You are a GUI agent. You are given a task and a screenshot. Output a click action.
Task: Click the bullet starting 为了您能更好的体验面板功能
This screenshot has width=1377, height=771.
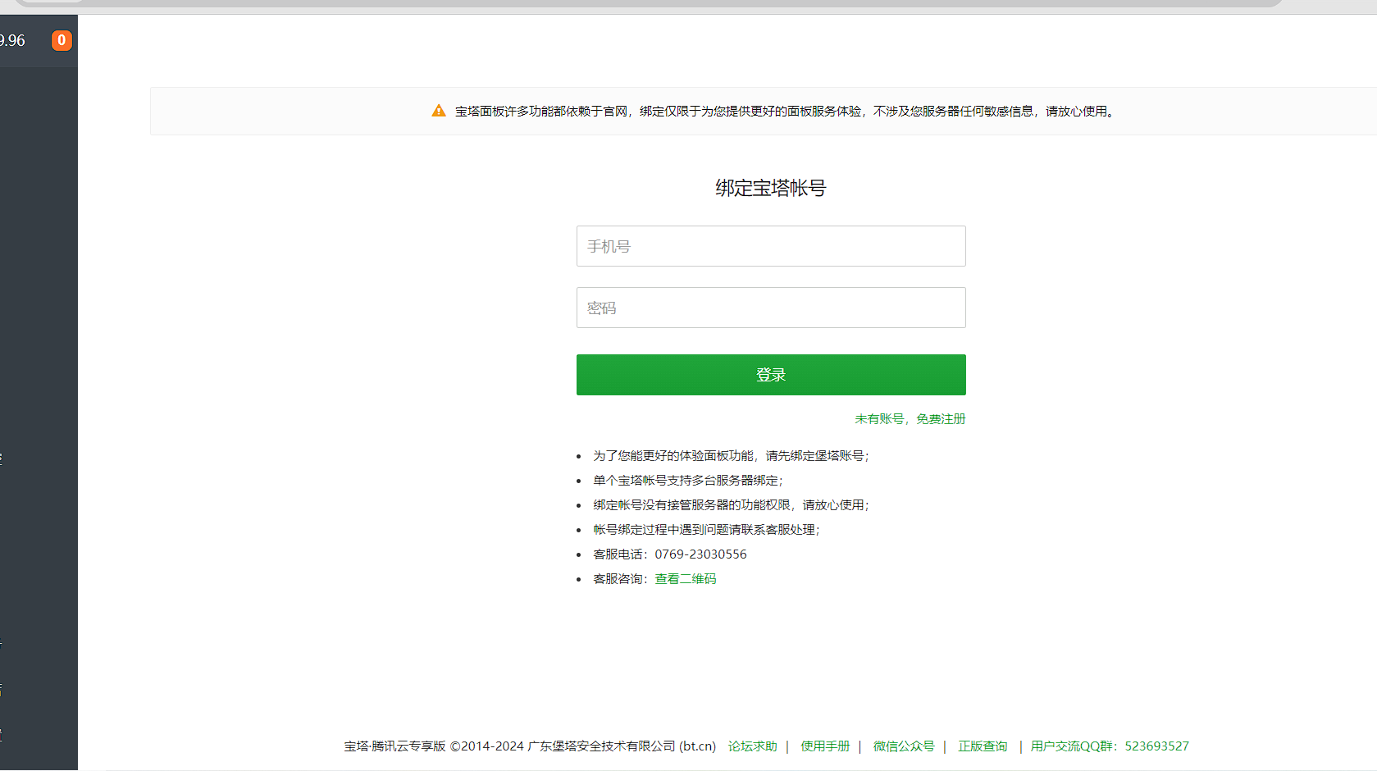[730, 456]
